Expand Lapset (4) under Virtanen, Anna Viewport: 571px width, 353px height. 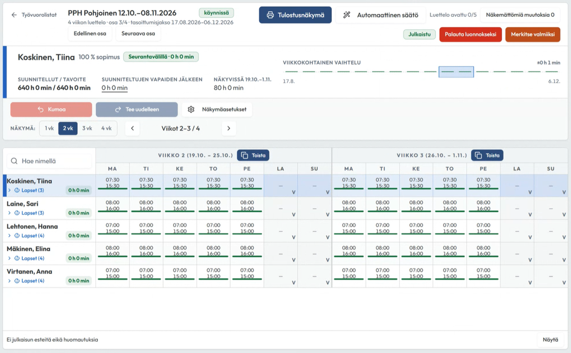26,281
